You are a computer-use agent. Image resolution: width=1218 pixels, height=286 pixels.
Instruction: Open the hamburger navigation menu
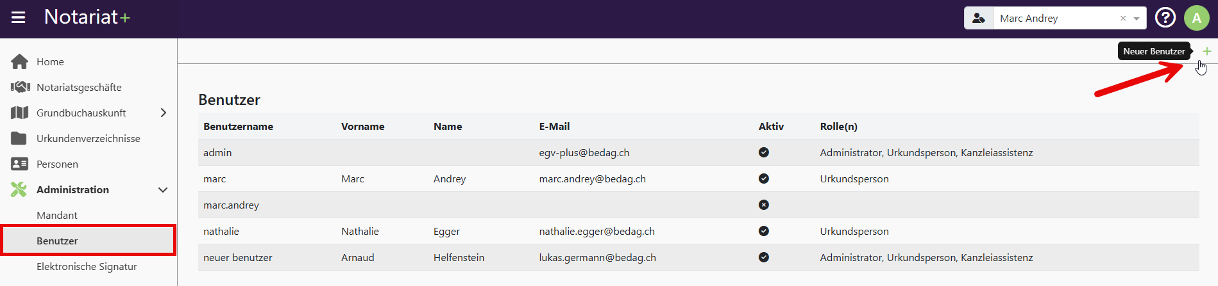[19, 18]
